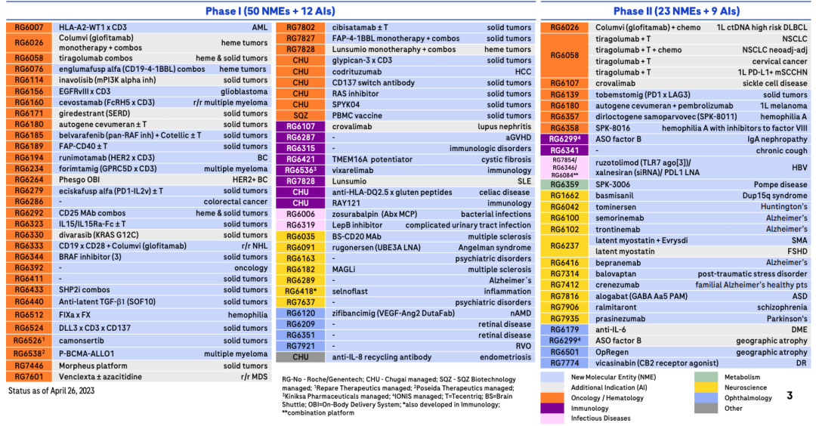Click the Phase I header title
Viewport: 816px width, 426px height.
(x=271, y=11)
